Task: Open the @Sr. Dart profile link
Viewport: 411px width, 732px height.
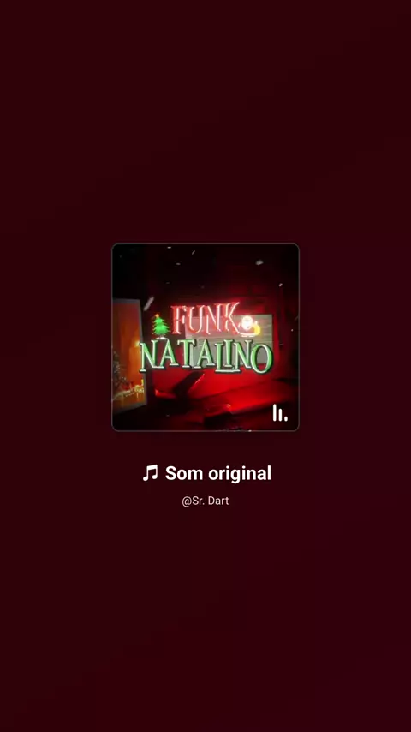Action: [x=205, y=501]
